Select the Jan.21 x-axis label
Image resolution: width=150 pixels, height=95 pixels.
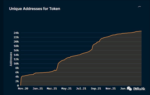38,88
